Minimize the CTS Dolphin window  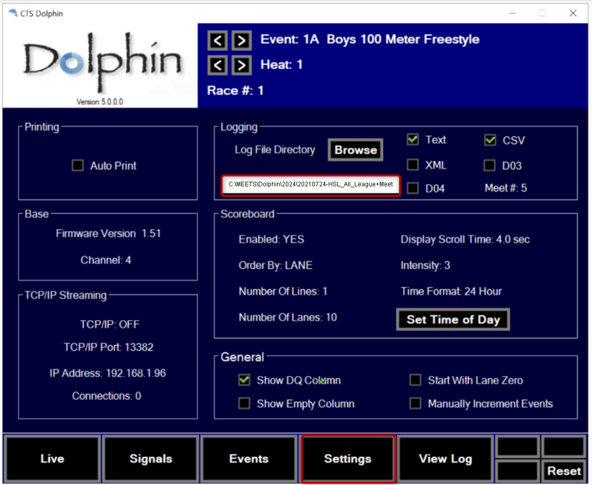click(512, 13)
